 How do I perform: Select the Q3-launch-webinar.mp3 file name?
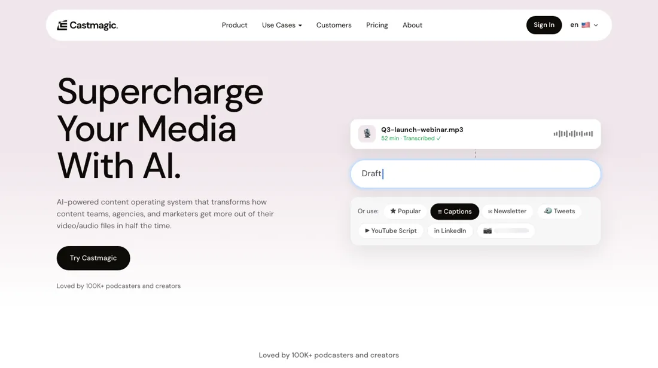(x=422, y=130)
